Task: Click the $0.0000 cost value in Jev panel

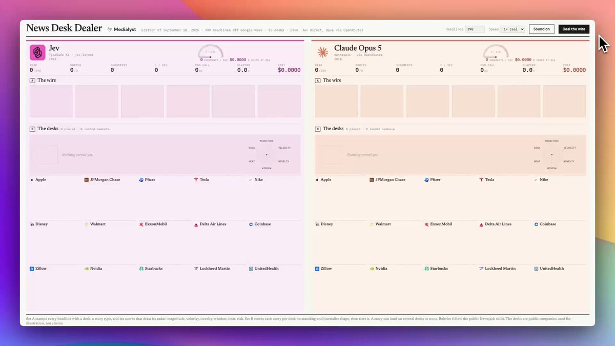Action: coord(289,70)
